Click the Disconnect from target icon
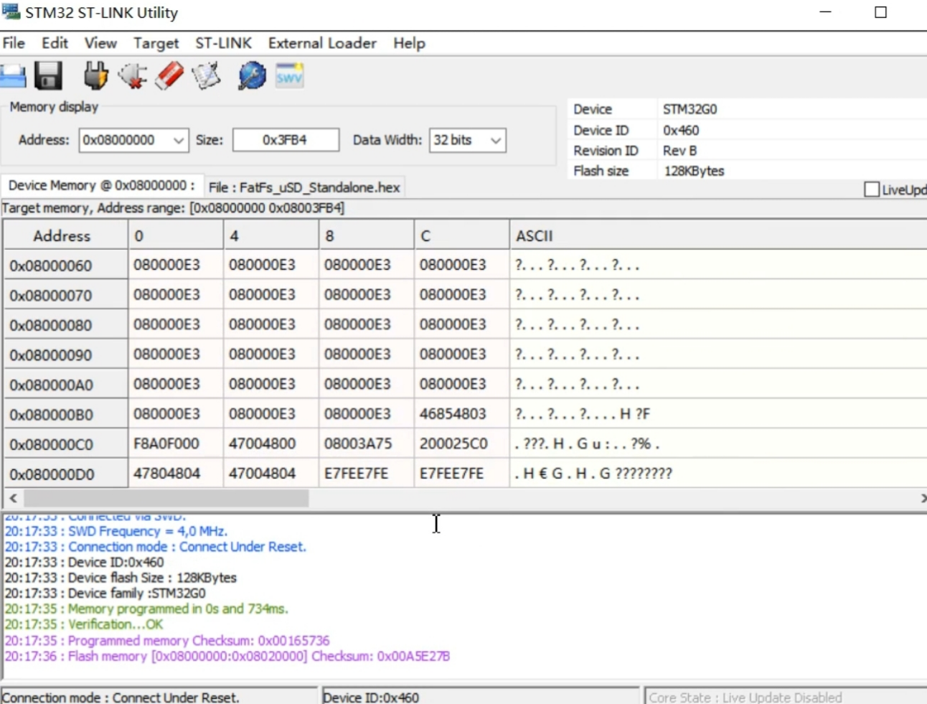The height and width of the screenshot is (704, 927). click(133, 76)
